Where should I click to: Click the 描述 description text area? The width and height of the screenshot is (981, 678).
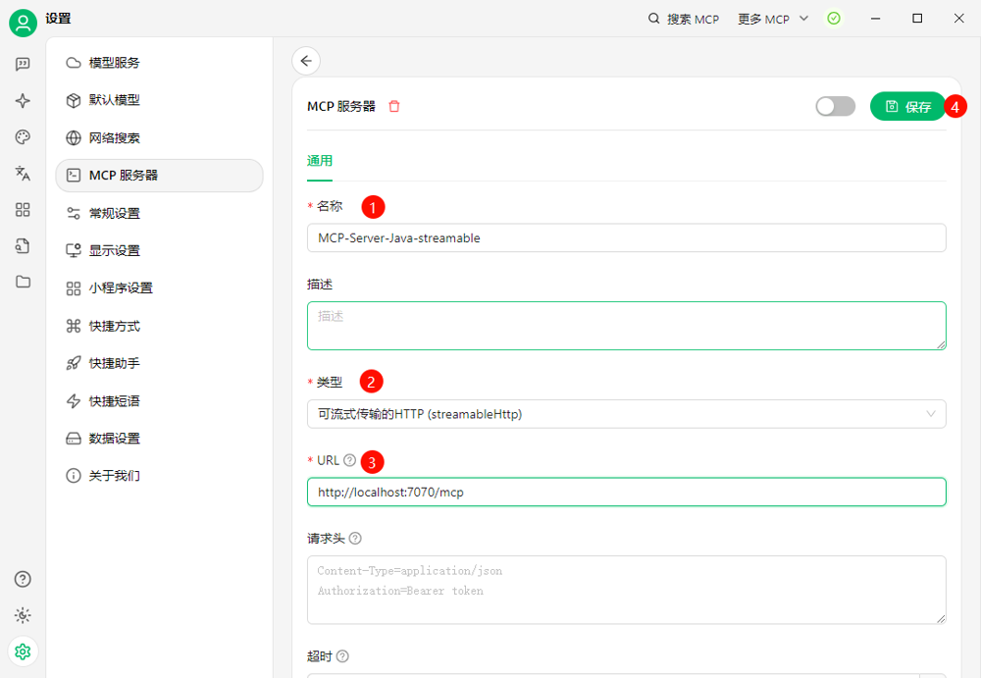coord(626,326)
